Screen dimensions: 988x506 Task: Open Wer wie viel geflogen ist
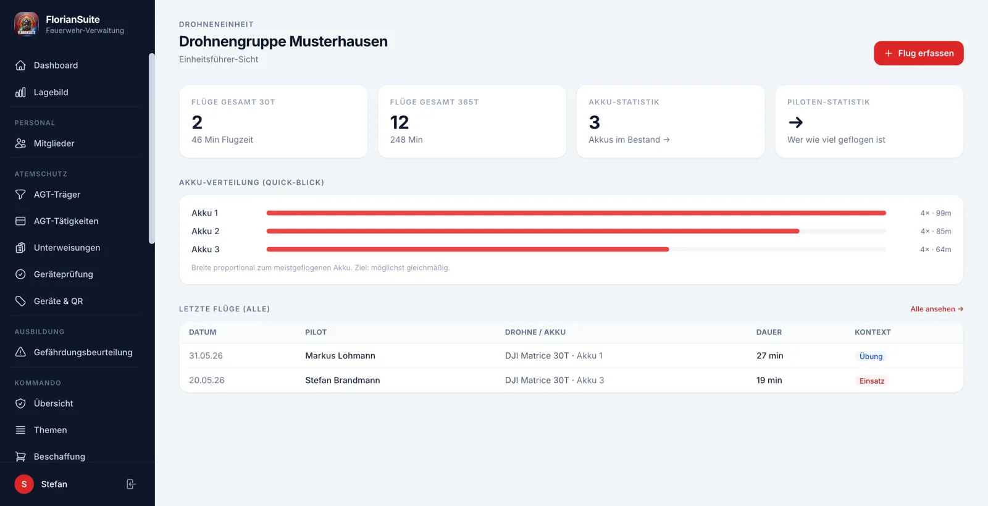836,140
